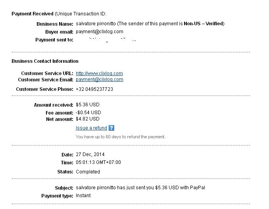Click the Date value 27 Dec, 2014

[90, 154]
